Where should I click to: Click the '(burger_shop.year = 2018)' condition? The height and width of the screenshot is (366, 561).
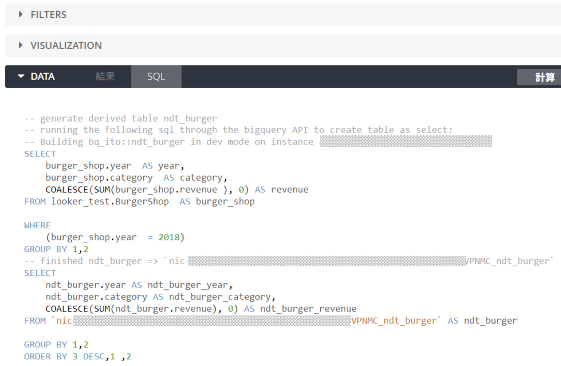point(115,237)
